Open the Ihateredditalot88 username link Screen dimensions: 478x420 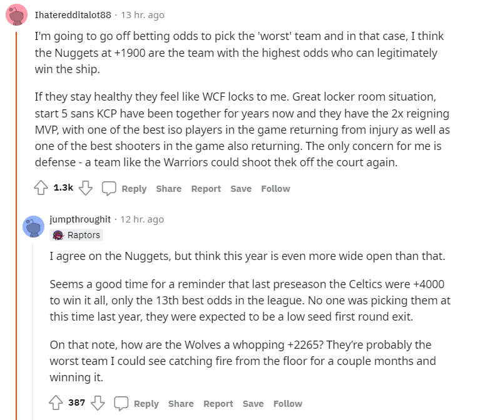click(x=74, y=14)
